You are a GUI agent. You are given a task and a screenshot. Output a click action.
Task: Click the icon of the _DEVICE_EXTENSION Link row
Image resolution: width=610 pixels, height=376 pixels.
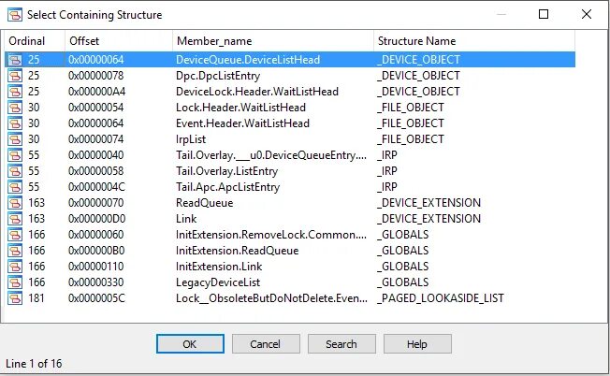(15, 219)
